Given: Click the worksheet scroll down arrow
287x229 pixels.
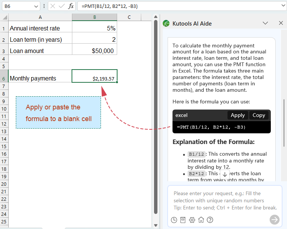Looking at the screenshot, I should (x=156, y=225).
